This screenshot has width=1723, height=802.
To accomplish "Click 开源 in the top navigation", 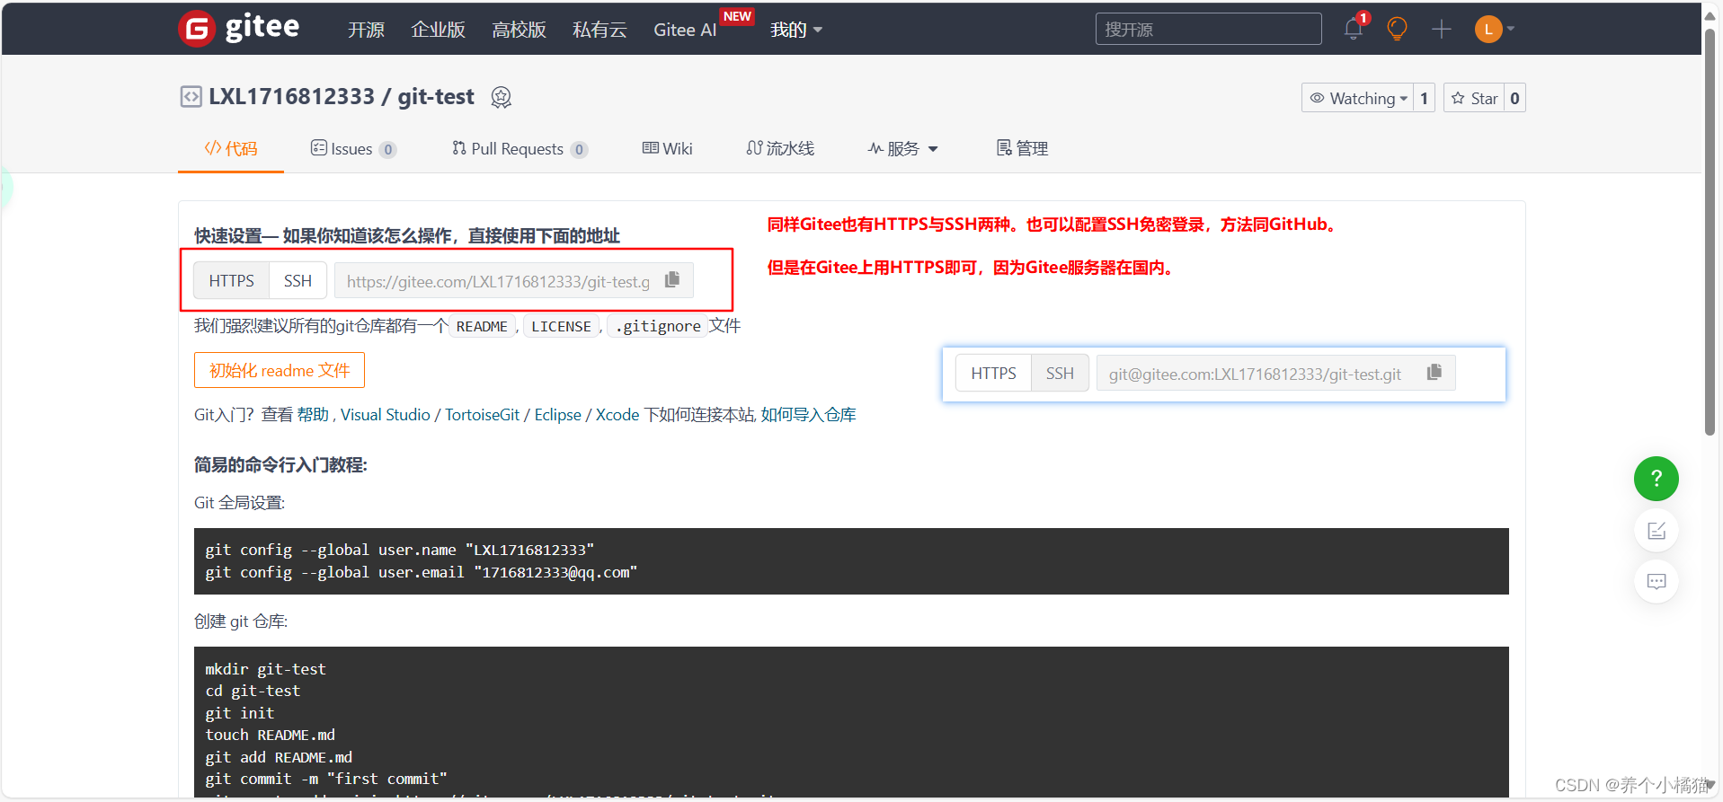I will (366, 30).
